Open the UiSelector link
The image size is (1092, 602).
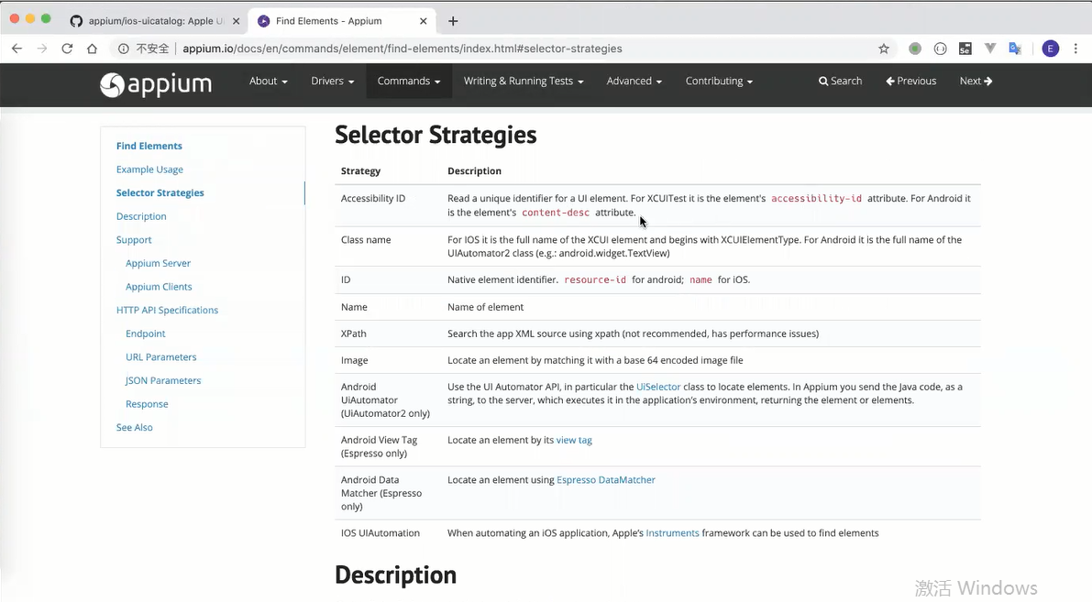click(x=658, y=387)
